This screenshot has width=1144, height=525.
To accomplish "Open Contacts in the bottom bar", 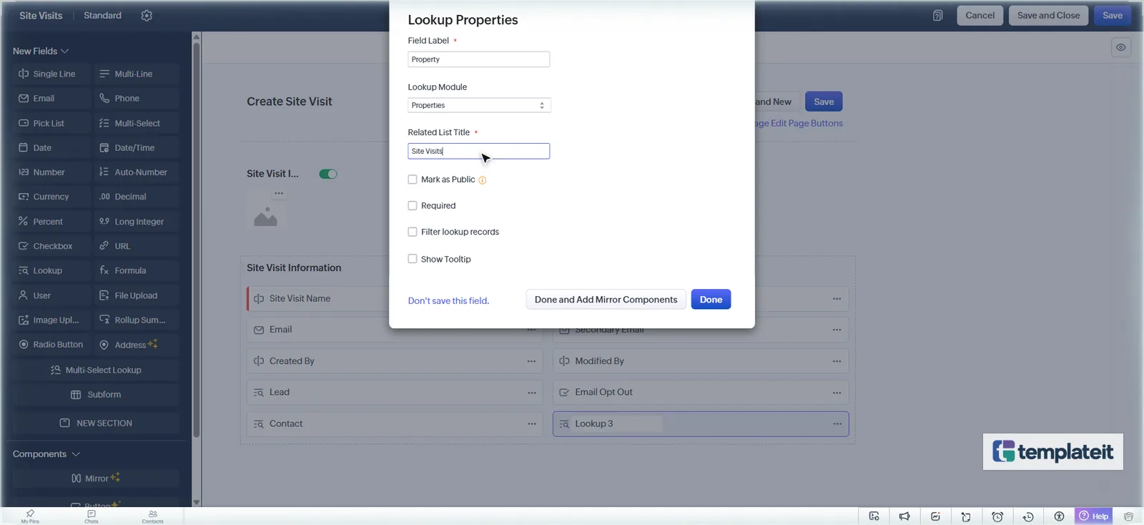I will click(x=152, y=516).
